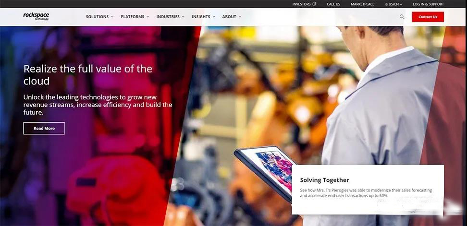Open the Investors link
The height and width of the screenshot is (226, 467).
[301, 4]
